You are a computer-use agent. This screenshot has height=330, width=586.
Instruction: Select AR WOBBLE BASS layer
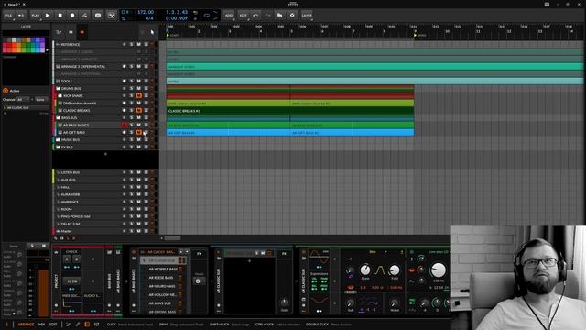(x=163, y=269)
